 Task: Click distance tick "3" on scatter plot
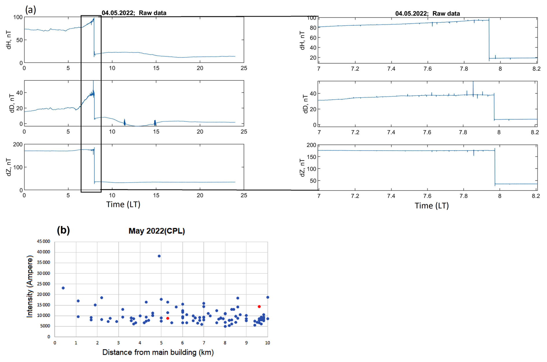click(119, 343)
